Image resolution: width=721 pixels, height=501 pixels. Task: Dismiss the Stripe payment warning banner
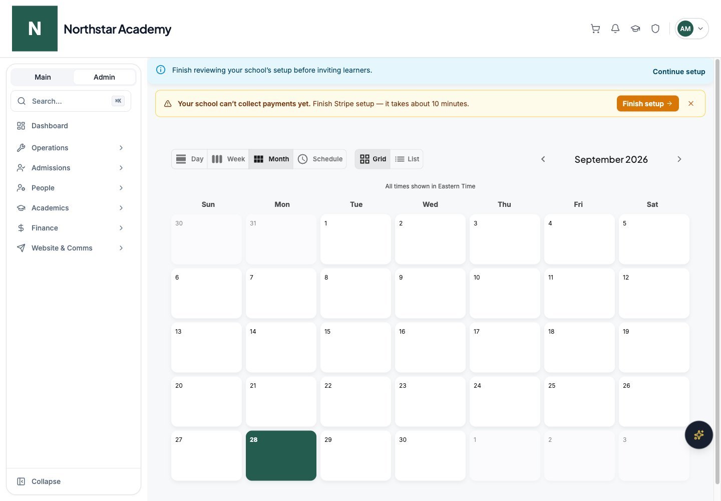(x=691, y=104)
